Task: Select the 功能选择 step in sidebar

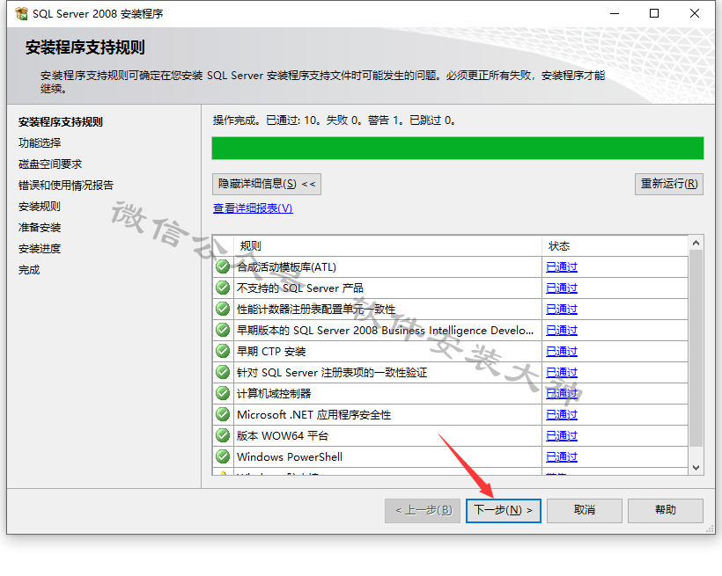Action: 40,143
